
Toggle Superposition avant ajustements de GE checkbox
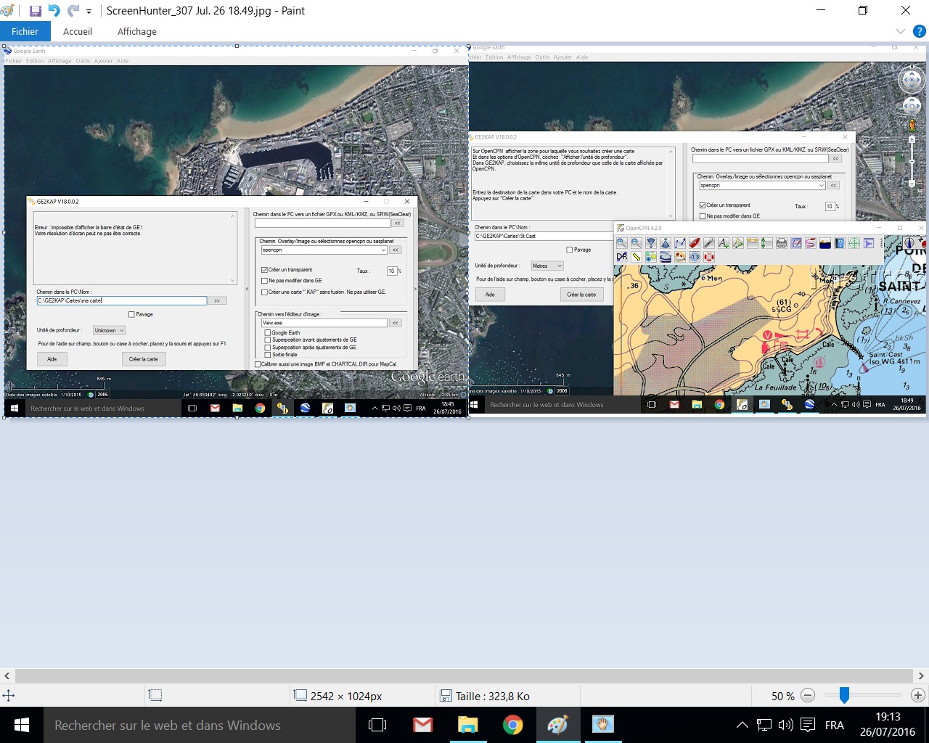click(268, 340)
